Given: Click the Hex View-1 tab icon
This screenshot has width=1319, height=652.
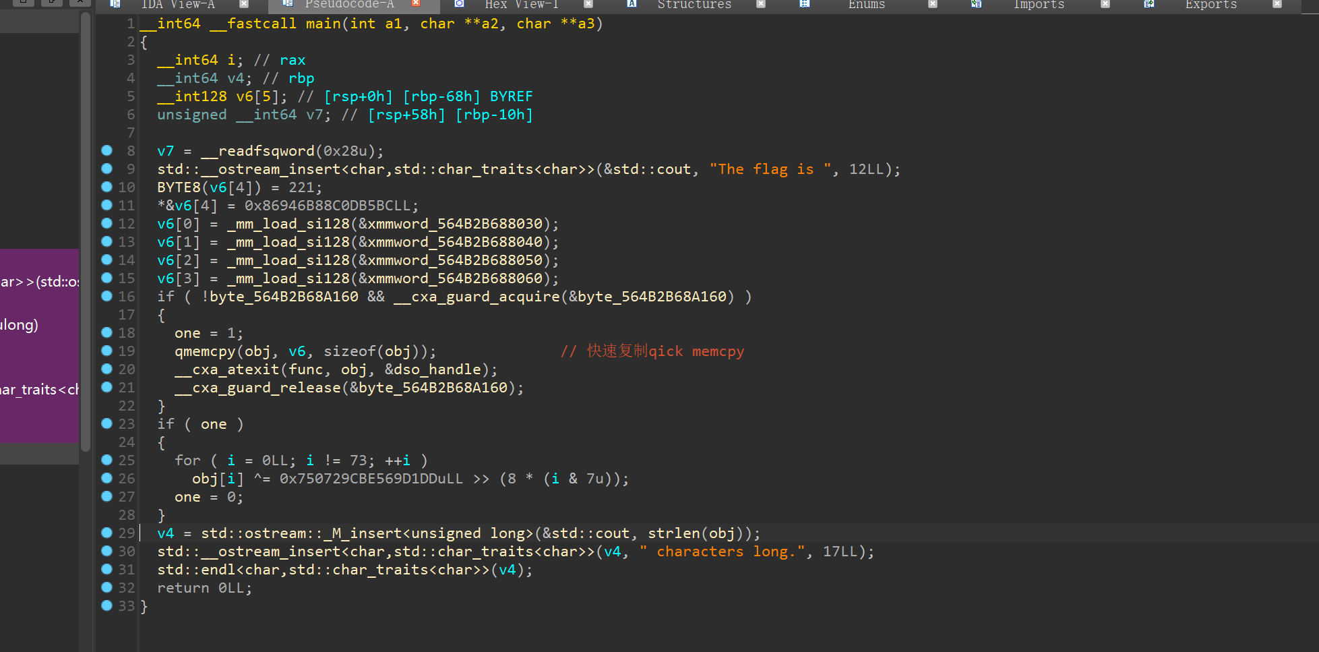Looking at the screenshot, I should tap(459, 4).
